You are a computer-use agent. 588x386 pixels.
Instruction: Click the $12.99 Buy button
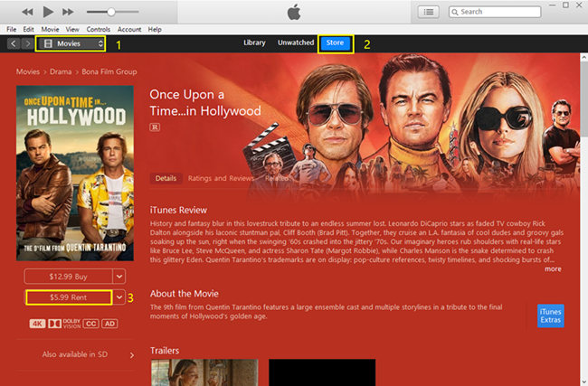(68, 277)
